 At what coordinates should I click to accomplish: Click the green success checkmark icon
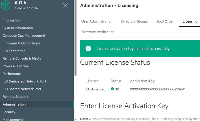point(88,49)
